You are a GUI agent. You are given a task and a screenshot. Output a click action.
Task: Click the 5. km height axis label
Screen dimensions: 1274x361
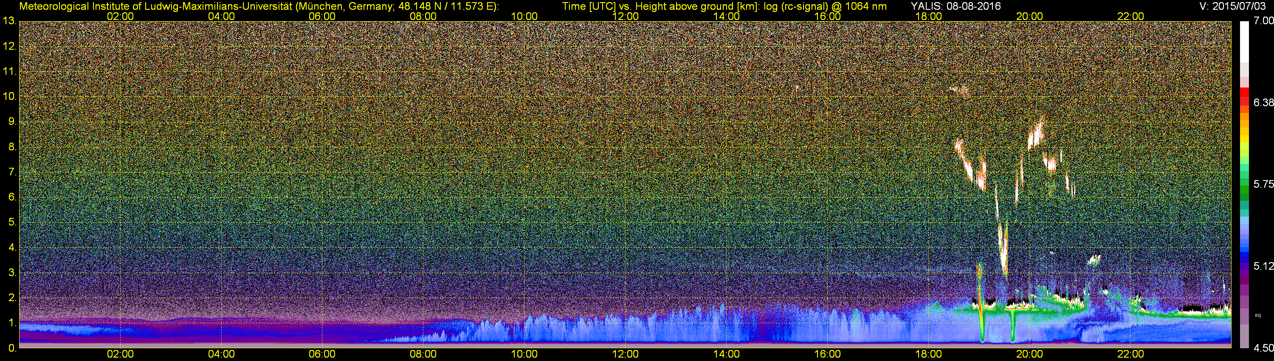point(12,223)
